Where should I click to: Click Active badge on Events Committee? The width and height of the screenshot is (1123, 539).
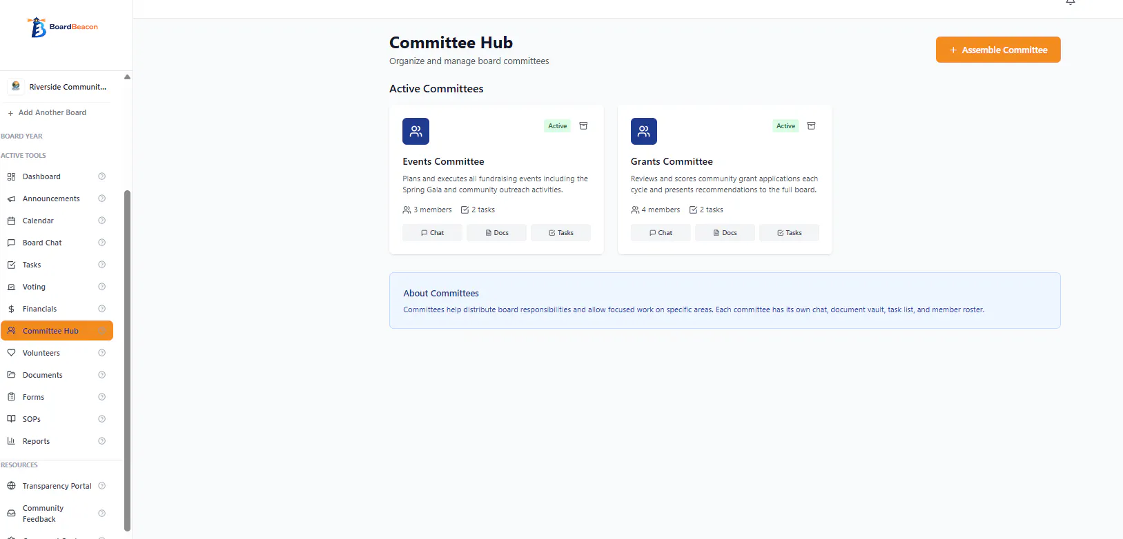tap(558, 126)
